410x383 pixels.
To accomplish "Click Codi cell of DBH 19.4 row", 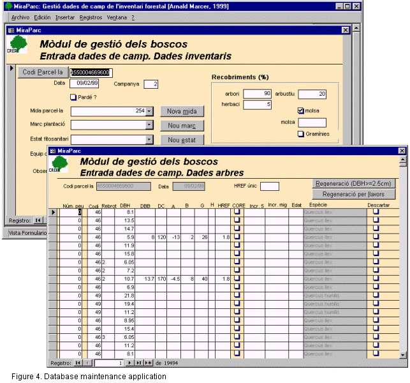I will [x=94, y=304].
